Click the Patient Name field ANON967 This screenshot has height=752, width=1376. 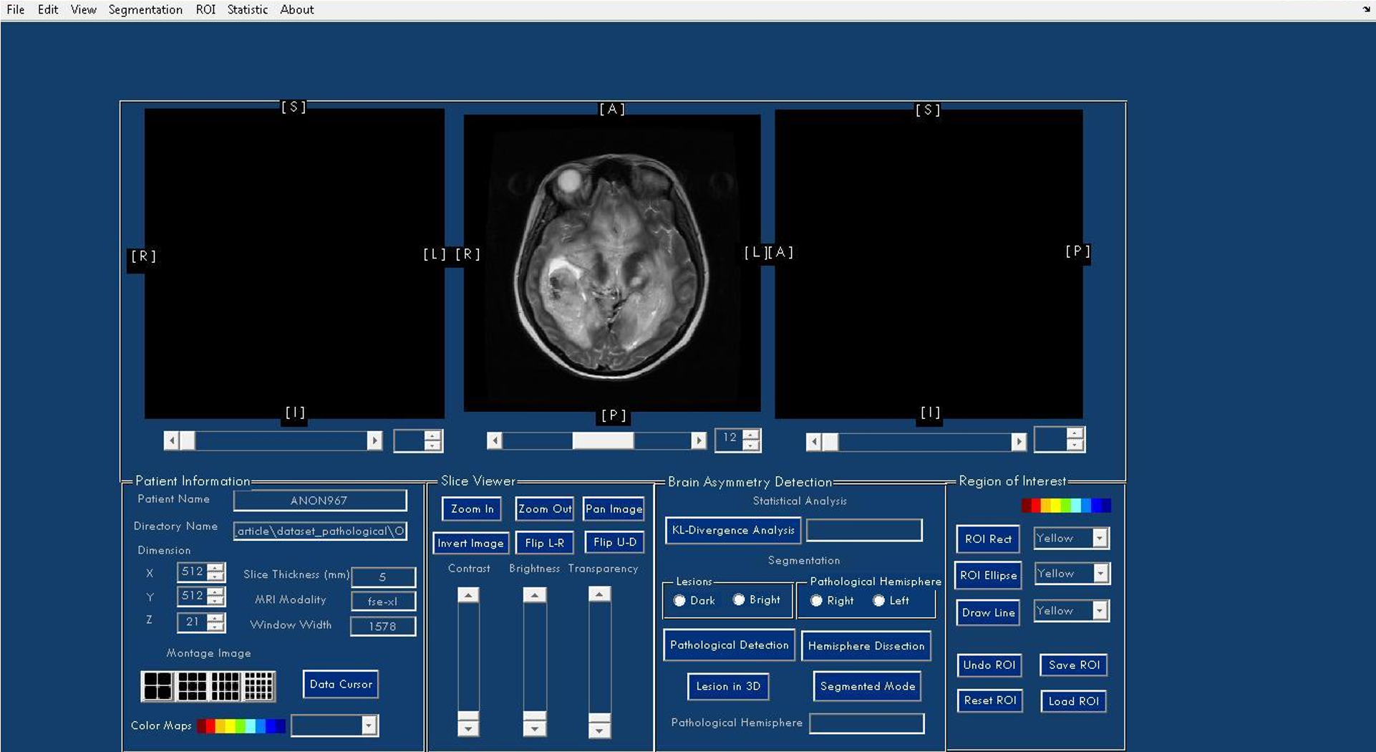(x=319, y=500)
